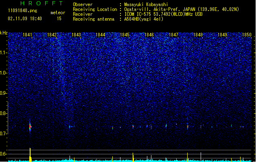The height and width of the screenshot is (162, 256).
Task: Click the yellow intensity spike near 1848
Action: pyautogui.click(x=201, y=157)
